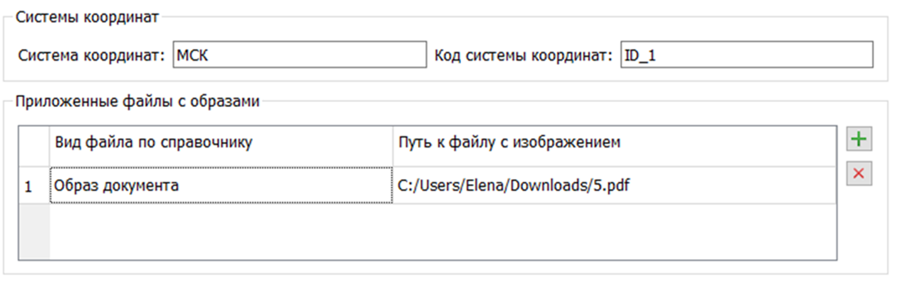Click the C:/Users/Elena/Downloads/5.pdf path cell
This screenshot has width=898, height=282.
pyautogui.click(x=614, y=186)
